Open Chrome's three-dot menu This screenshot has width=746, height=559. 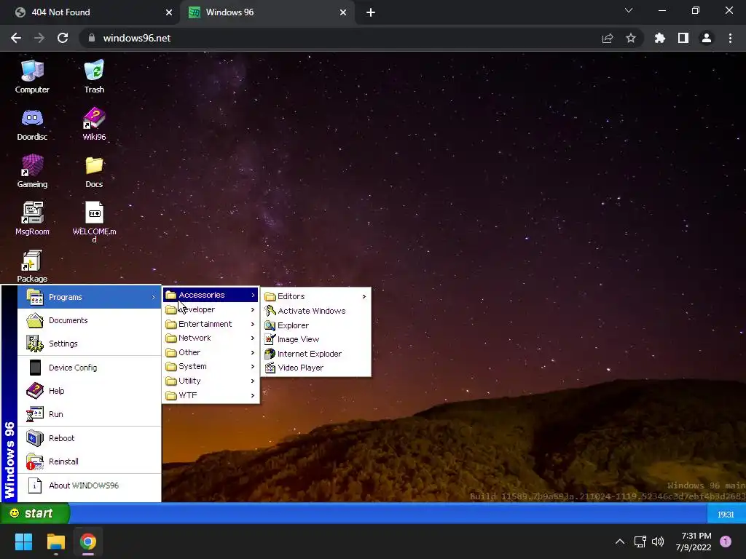pyautogui.click(x=730, y=38)
